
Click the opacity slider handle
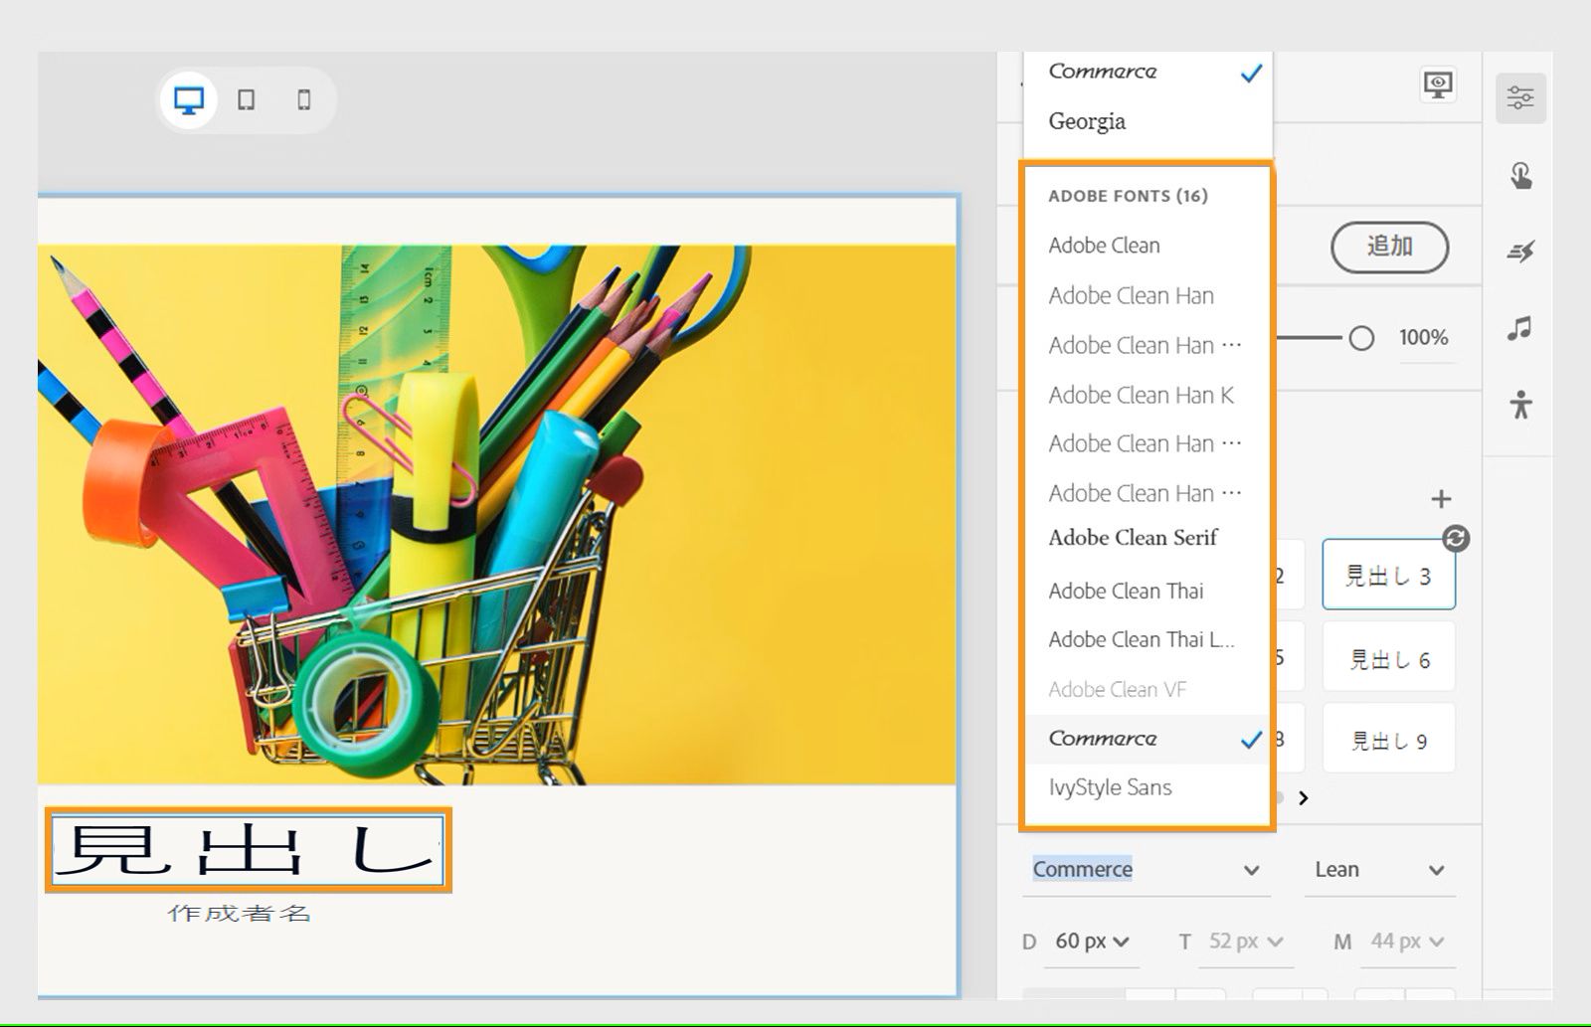click(1361, 338)
